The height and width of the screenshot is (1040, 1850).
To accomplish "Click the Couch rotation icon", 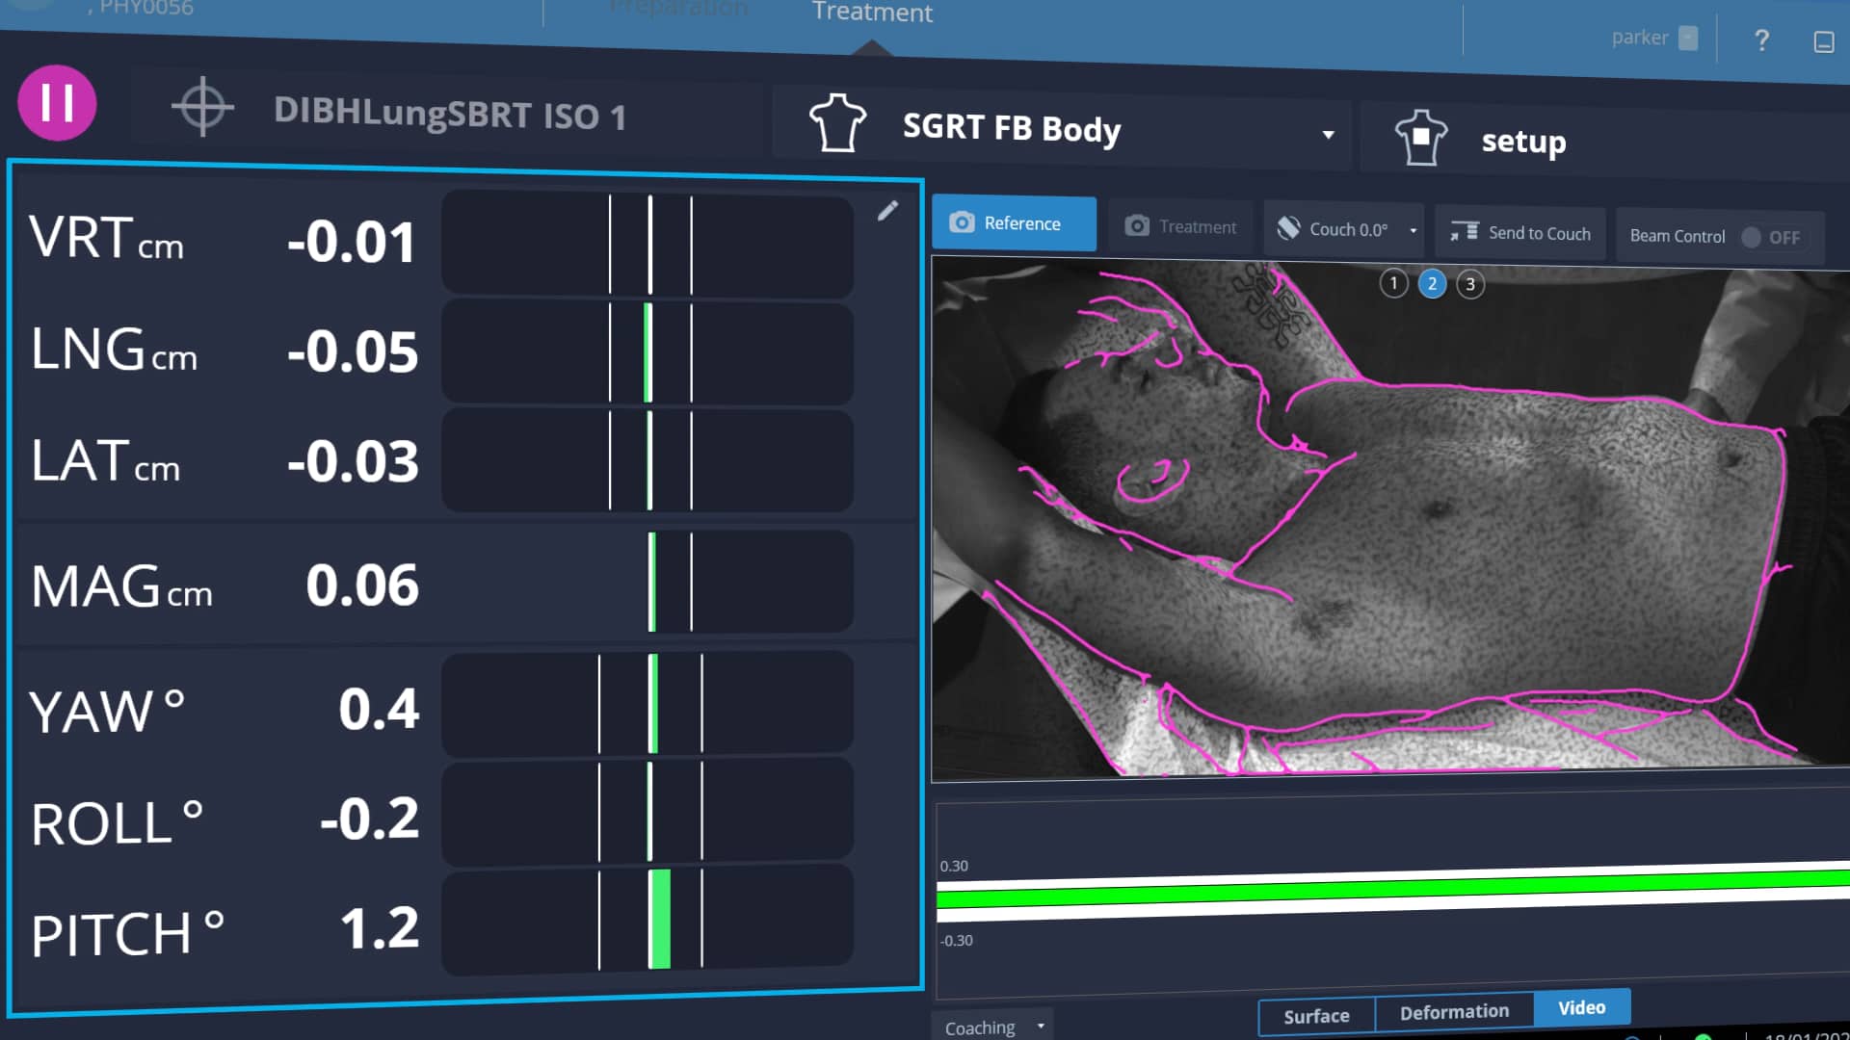I will [1288, 228].
